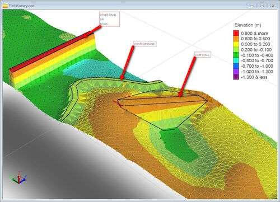Image resolution: width=280 pixels, height=202 pixels.
Task: Minimize the FieldSurvey document window
Action: tap(251, 6)
